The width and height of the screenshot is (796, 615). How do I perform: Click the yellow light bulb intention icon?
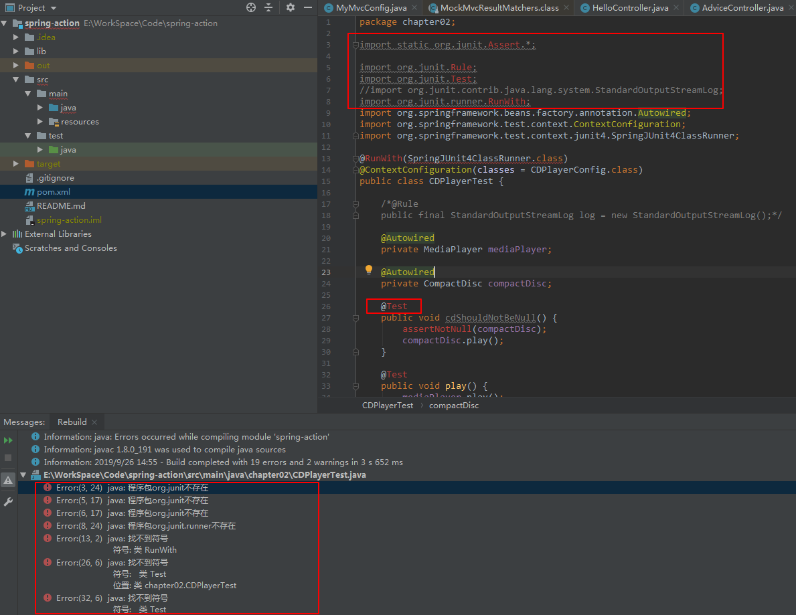pyautogui.click(x=368, y=270)
